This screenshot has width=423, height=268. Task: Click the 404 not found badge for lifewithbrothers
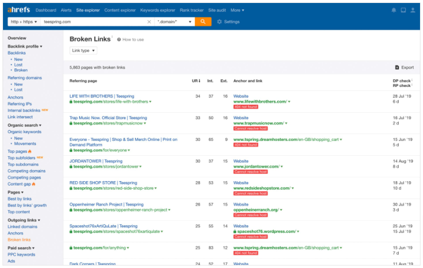246,107
